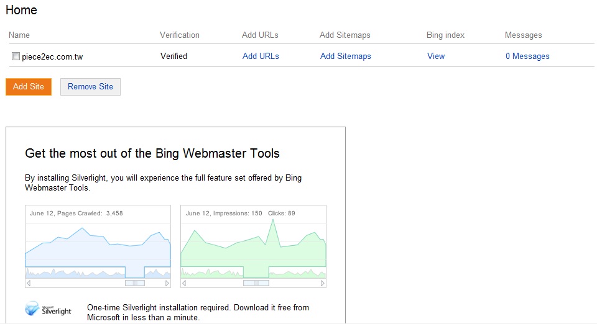Image resolution: width=597 pixels, height=324 pixels.
Task: Click the Add URLs column header
Action: tap(260, 35)
